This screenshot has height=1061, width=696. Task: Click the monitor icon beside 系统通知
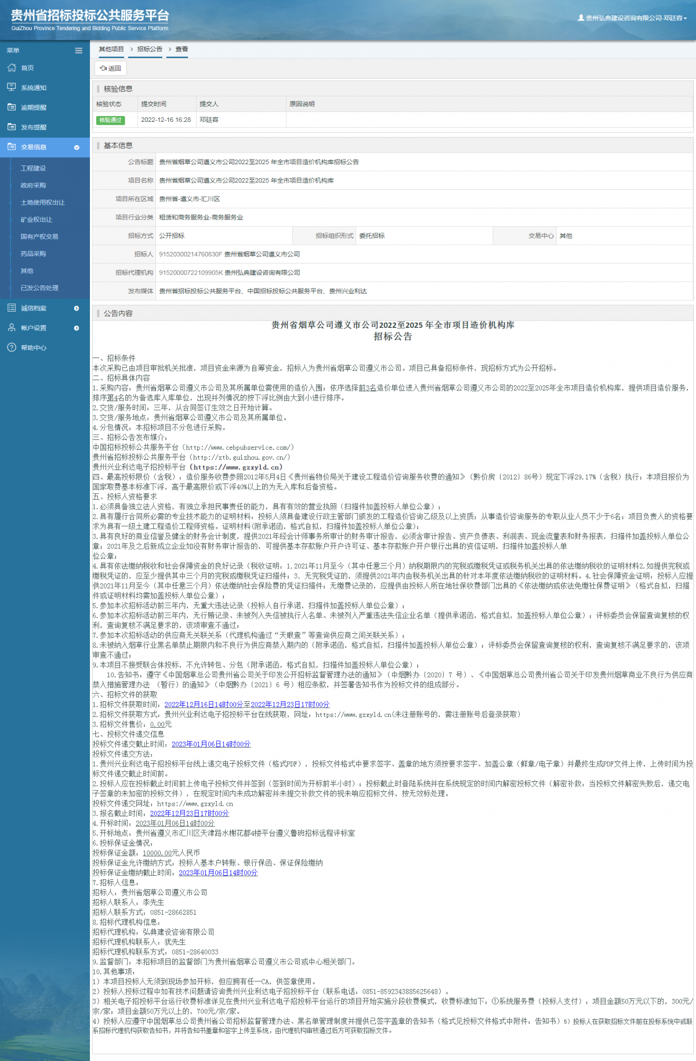pyautogui.click(x=12, y=87)
